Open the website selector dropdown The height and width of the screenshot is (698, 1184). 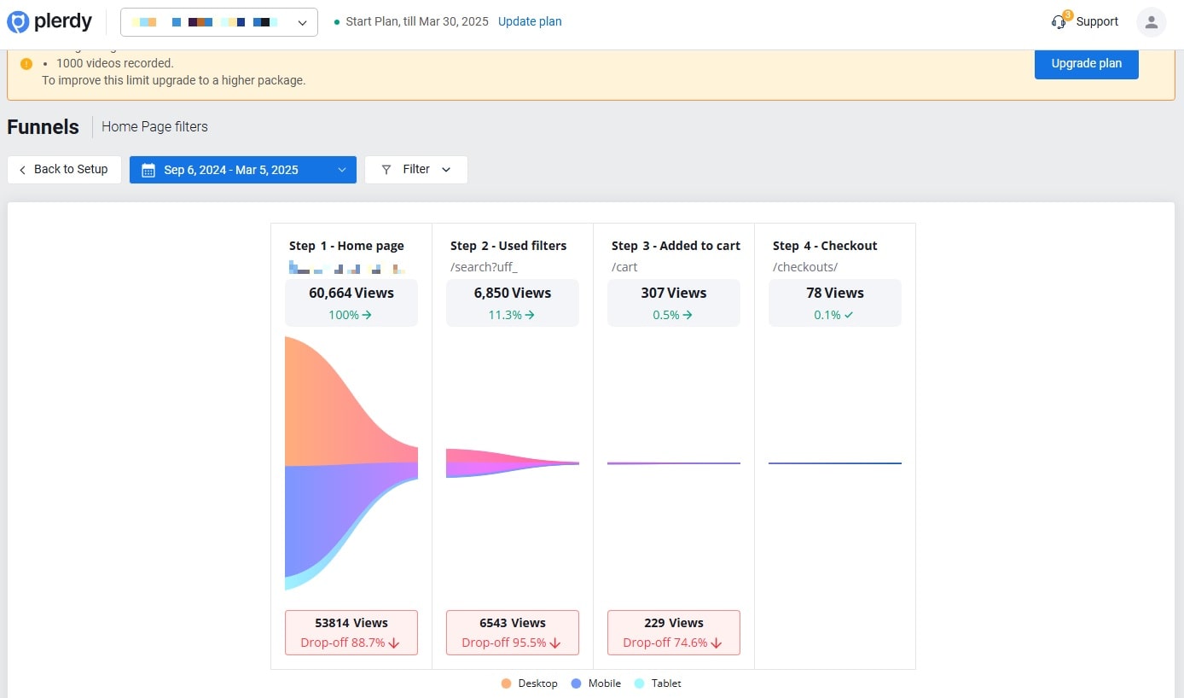click(x=301, y=21)
